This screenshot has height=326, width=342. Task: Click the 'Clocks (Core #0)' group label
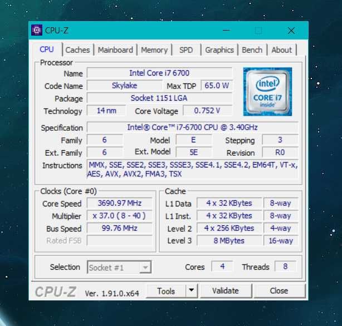[69, 191]
